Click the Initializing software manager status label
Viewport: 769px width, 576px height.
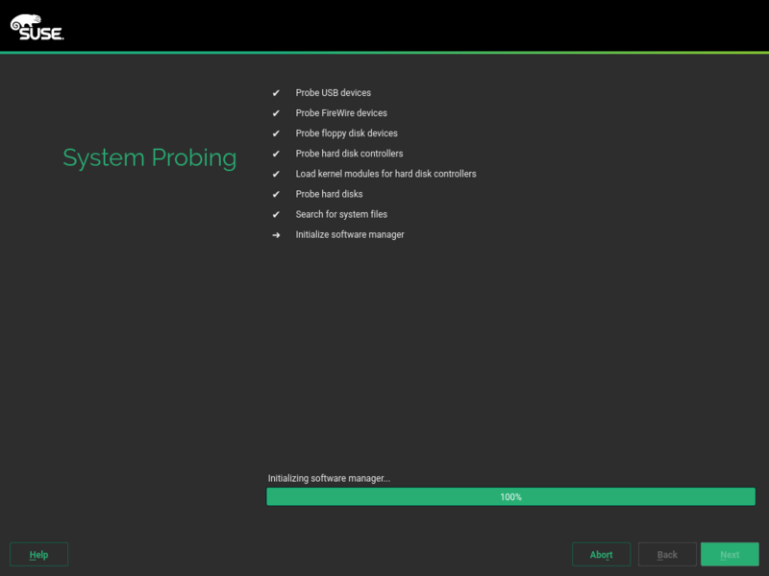pos(329,478)
